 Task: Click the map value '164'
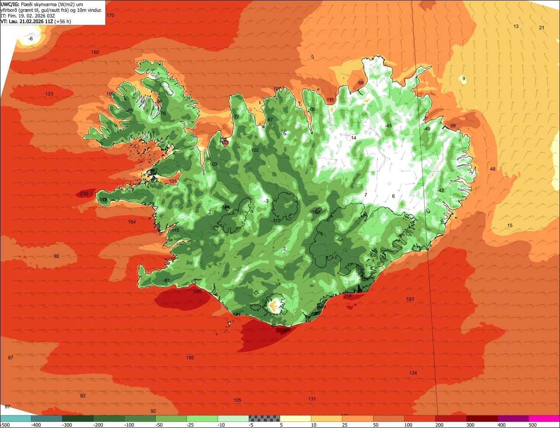[132, 222]
